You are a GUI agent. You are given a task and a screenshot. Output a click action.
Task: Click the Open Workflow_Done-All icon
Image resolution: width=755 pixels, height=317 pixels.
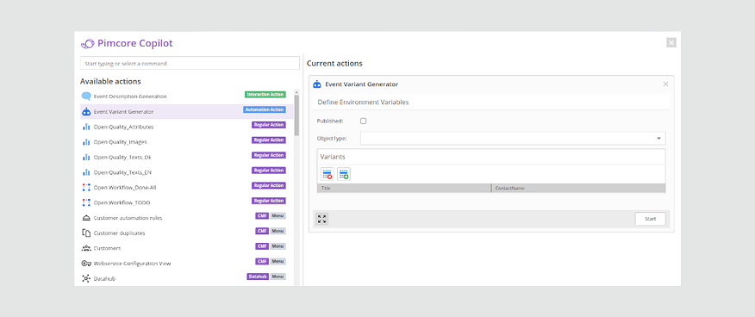(x=86, y=188)
